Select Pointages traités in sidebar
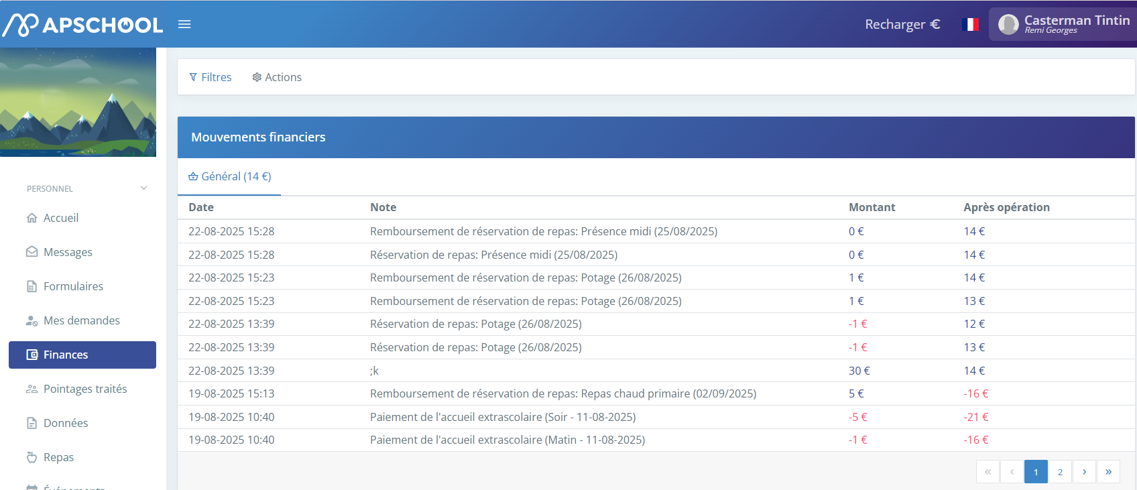 point(85,389)
